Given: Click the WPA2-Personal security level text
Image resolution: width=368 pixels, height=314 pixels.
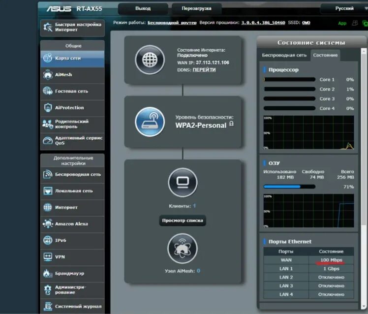Looking at the screenshot, I should tap(201, 126).
